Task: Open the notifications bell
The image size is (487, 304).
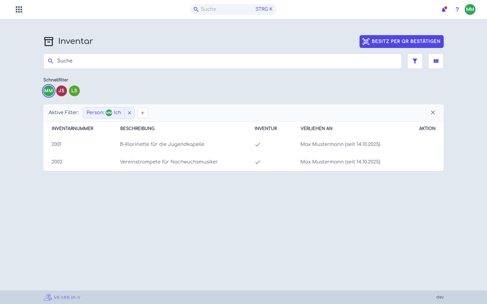Action: click(x=444, y=9)
